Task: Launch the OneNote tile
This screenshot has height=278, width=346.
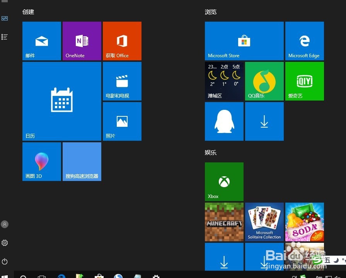Action: pyautogui.click(x=82, y=41)
